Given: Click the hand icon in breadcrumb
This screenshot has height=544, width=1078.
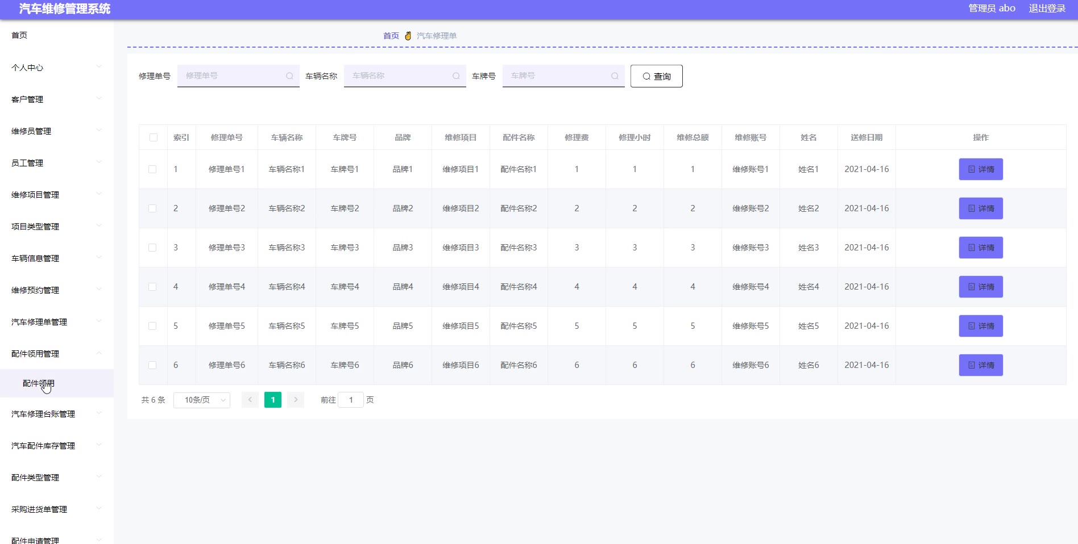Looking at the screenshot, I should (408, 36).
